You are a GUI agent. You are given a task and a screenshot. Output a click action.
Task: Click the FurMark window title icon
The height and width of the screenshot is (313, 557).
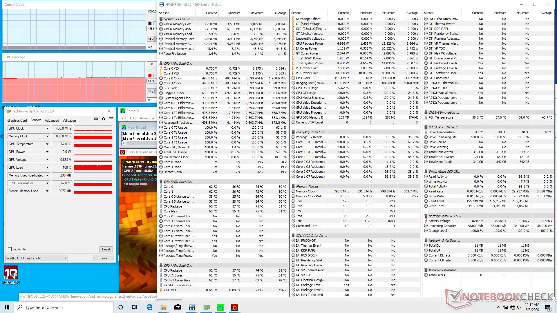click(123, 152)
